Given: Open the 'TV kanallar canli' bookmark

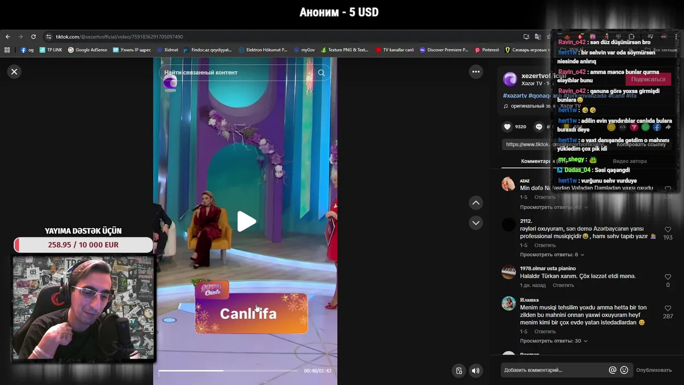Looking at the screenshot, I should [x=395, y=50].
